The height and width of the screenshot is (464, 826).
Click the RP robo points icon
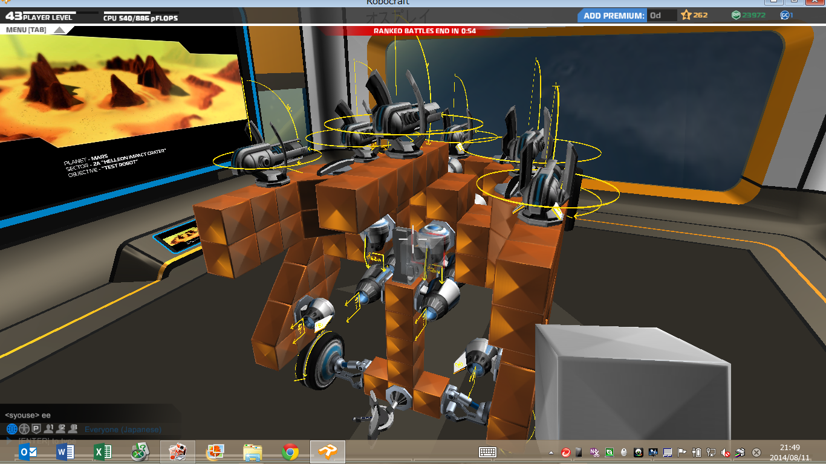(736, 15)
